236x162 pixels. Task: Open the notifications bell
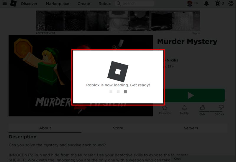coord(206,3)
